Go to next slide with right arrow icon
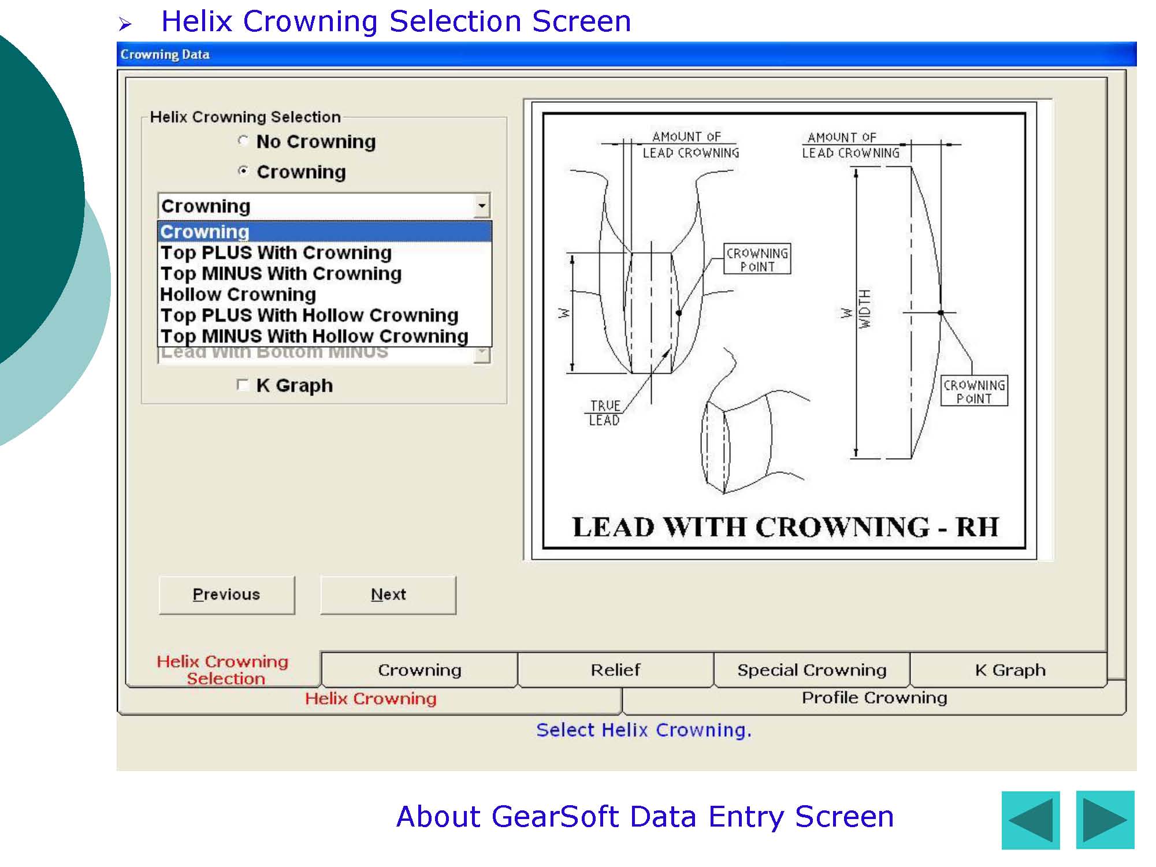Screen dimensions: 1156x867 click(1105, 820)
